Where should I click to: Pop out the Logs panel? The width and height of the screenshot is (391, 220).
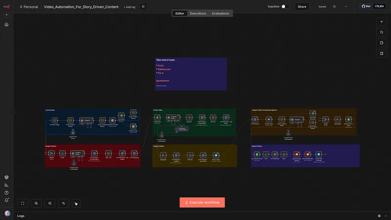click(x=379, y=216)
